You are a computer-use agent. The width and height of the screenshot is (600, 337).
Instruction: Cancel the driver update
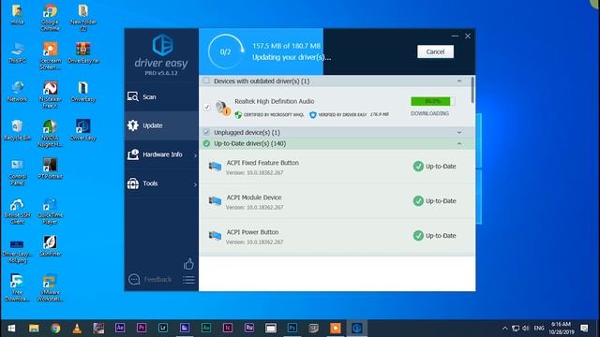[x=435, y=51]
